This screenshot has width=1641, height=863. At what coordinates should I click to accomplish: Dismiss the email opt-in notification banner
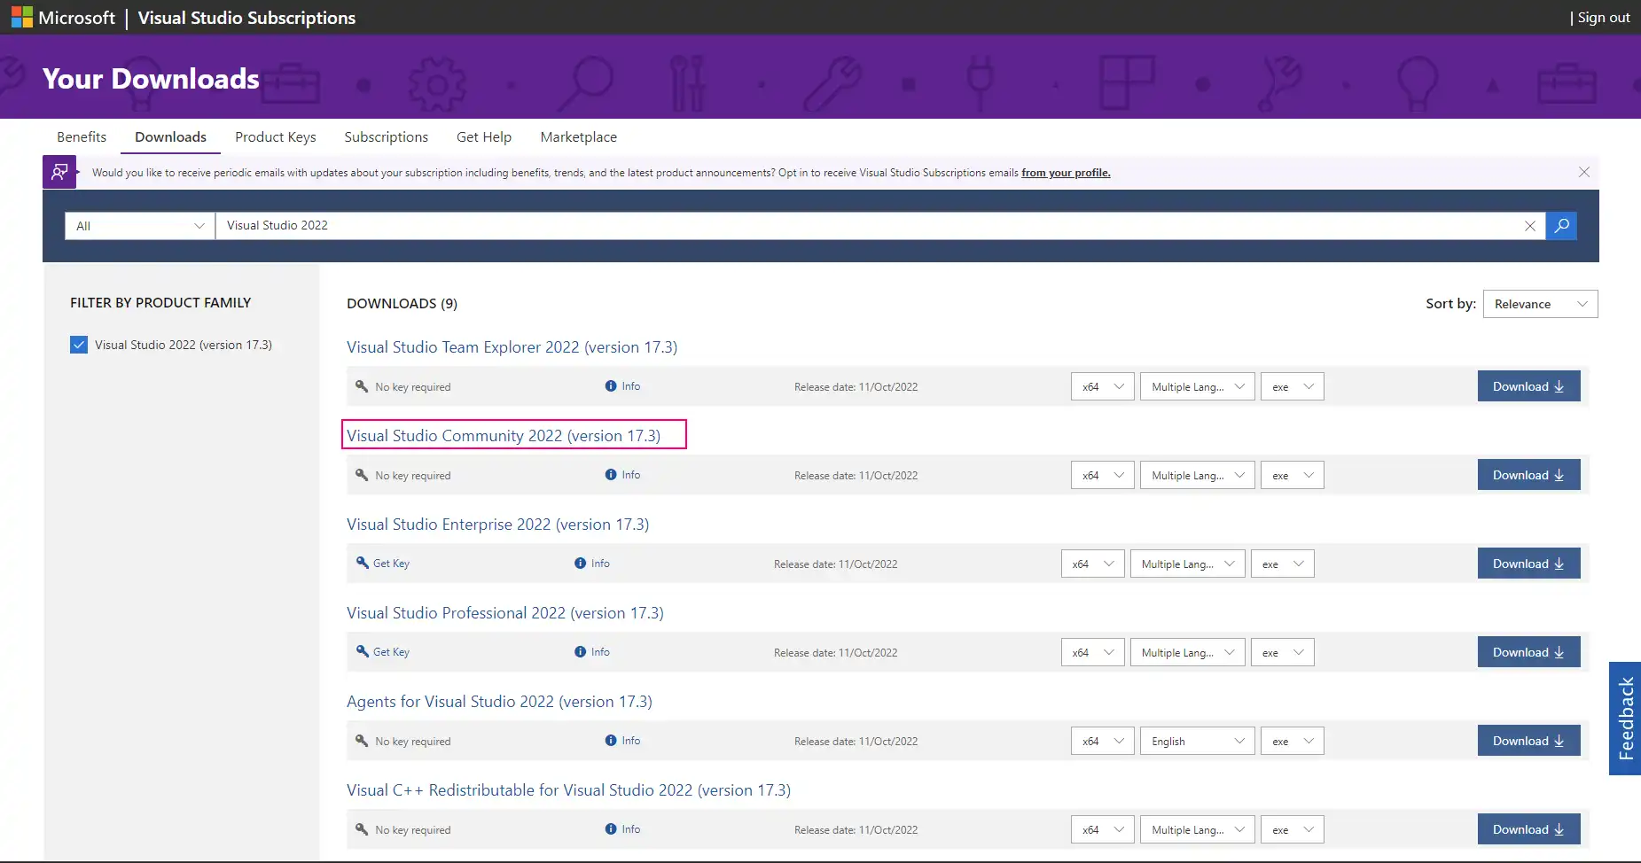pyautogui.click(x=1584, y=172)
